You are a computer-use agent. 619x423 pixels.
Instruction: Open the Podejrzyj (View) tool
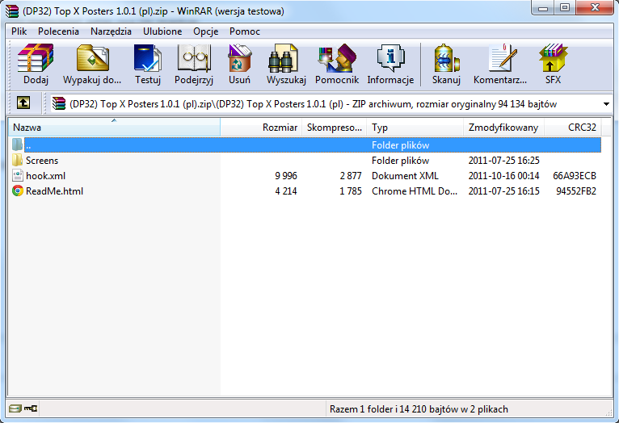click(x=193, y=64)
